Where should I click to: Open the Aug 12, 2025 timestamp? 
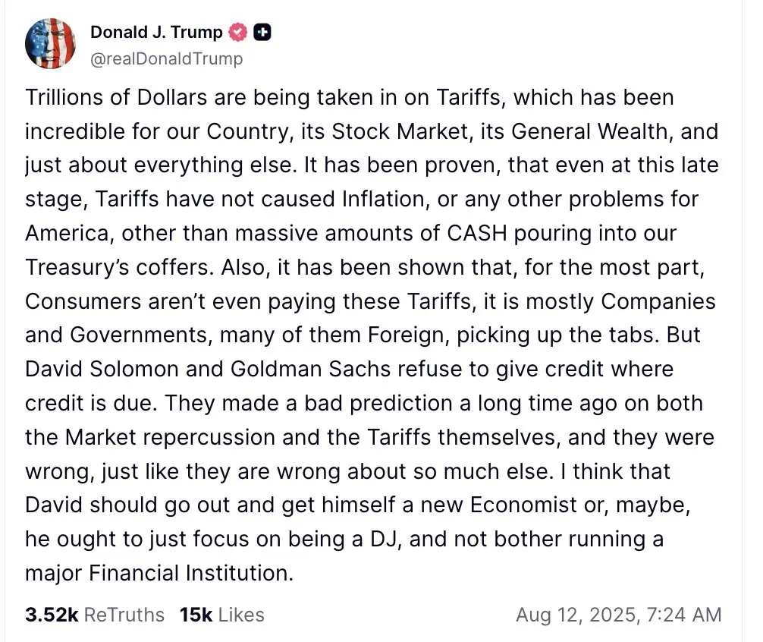(618, 615)
